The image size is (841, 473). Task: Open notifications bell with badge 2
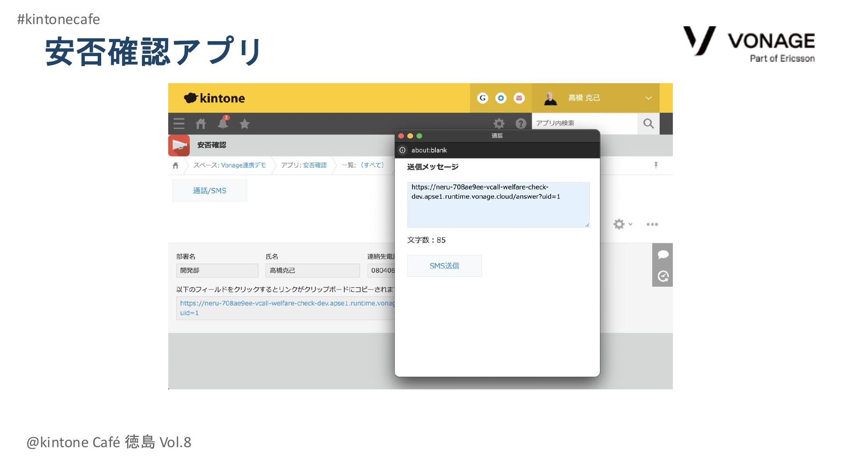pos(223,123)
